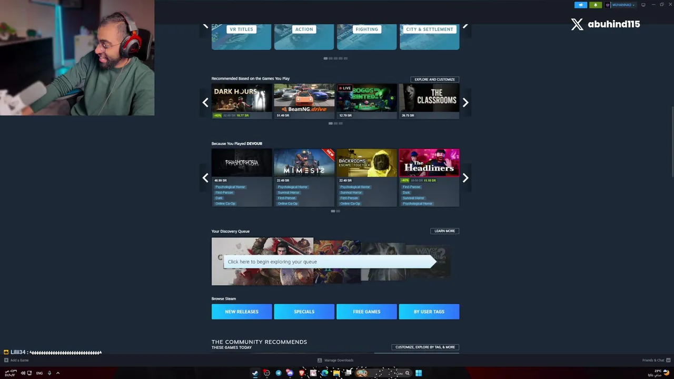Previous arrow for Because You Played DEVOUR

pyautogui.click(x=205, y=178)
